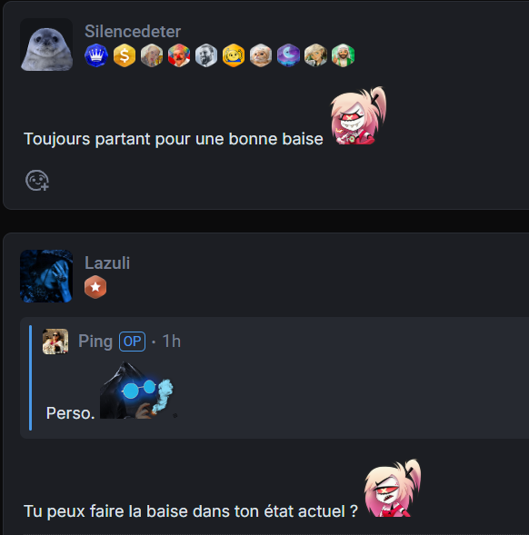Click the gold dollar sign badge
The width and height of the screenshot is (529, 535).
pyautogui.click(x=125, y=55)
